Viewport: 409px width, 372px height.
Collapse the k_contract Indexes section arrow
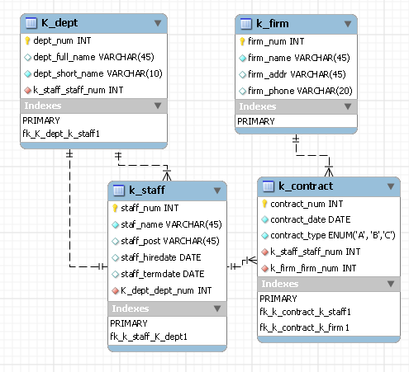pyautogui.click(x=391, y=284)
